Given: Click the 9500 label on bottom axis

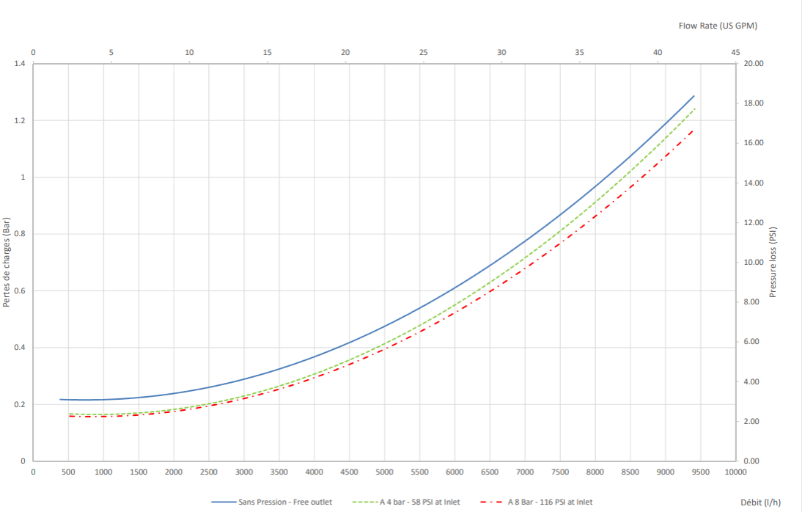Looking at the screenshot, I should [x=700, y=472].
